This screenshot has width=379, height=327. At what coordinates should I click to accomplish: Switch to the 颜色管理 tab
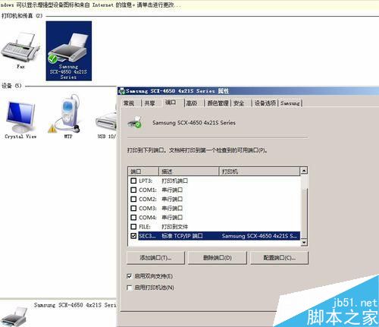(x=218, y=103)
